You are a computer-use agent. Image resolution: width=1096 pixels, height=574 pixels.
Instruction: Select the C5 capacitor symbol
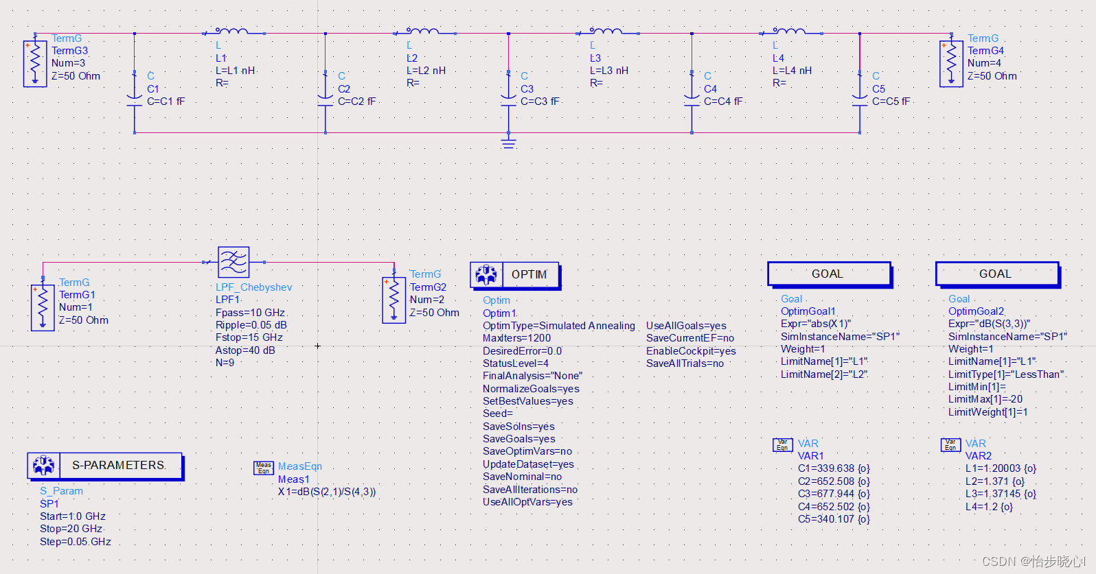(x=860, y=100)
